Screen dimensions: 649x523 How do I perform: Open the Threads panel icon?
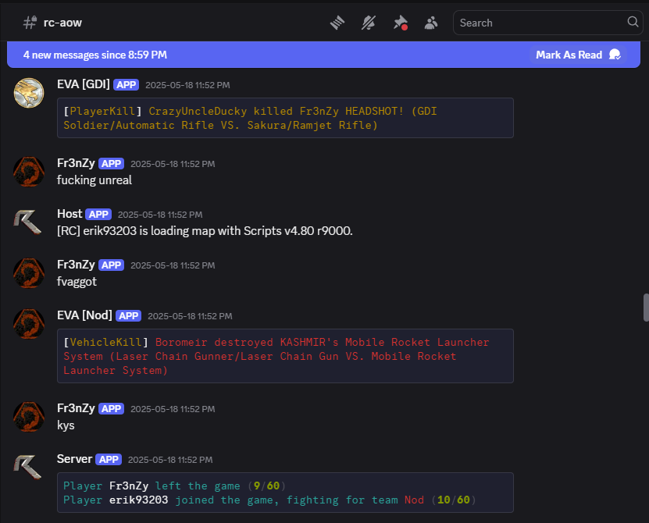click(337, 23)
